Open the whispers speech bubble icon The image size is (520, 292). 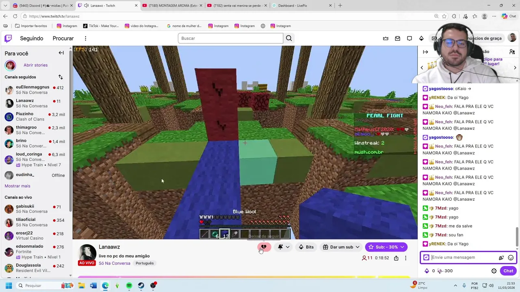coord(409,38)
